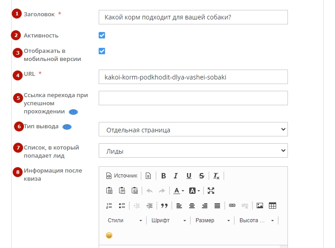This screenshot has height=248, width=335.
Task: Insert a block quote
Action: [164, 206]
